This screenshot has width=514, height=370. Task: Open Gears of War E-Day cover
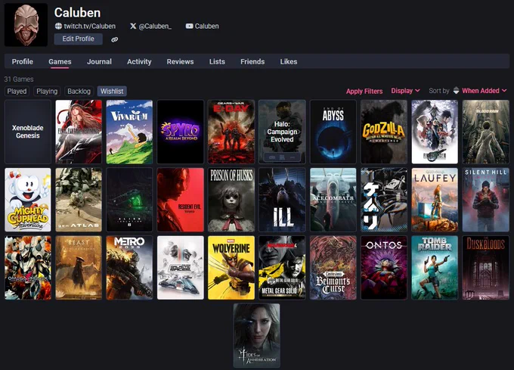[231, 132]
